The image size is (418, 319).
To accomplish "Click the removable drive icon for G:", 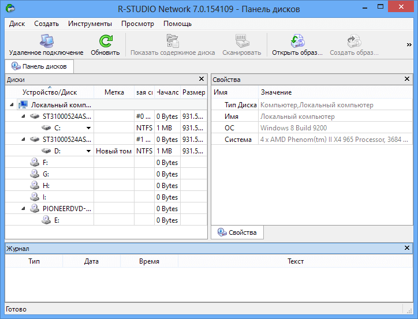I will point(35,174).
